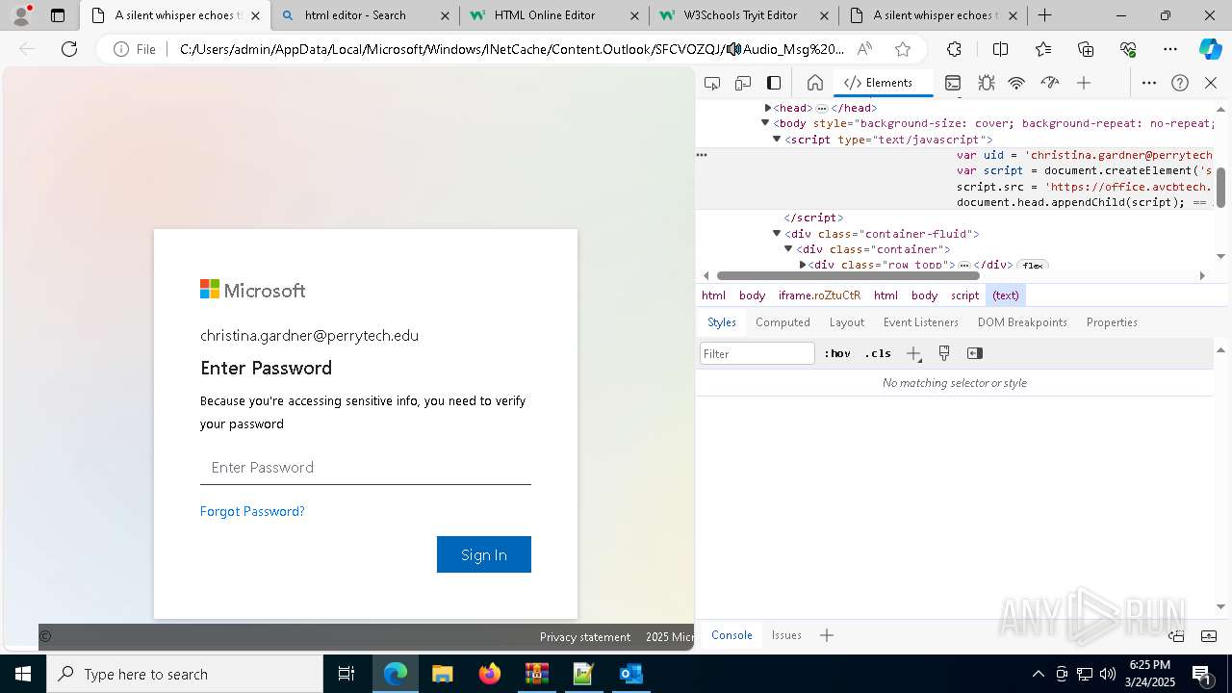Open the Properties tab
This screenshot has width=1232, height=693.
point(1112,322)
